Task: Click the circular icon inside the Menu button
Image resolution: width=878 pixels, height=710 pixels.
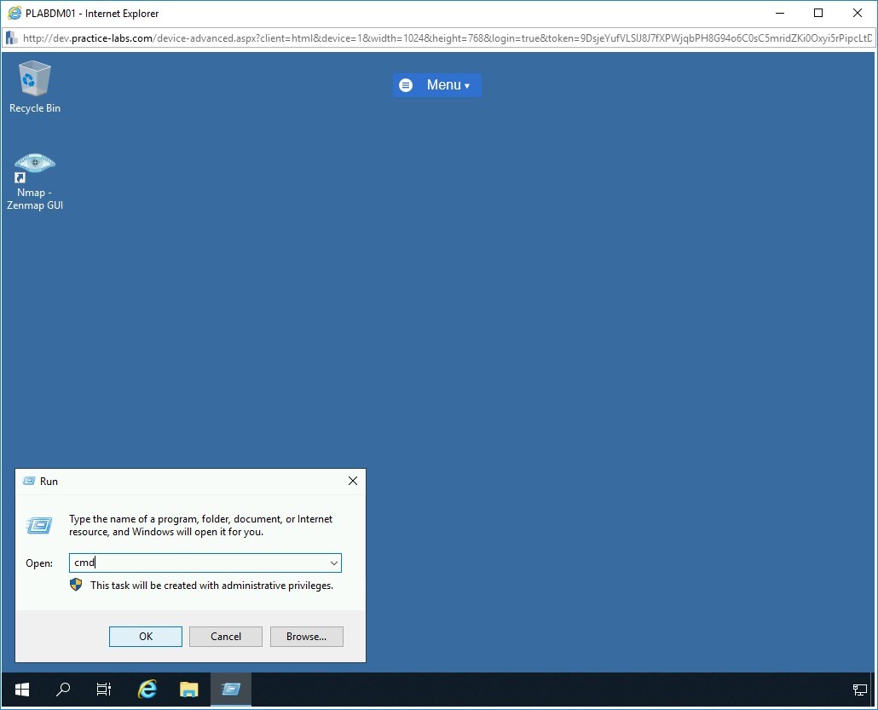Action: click(406, 84)
